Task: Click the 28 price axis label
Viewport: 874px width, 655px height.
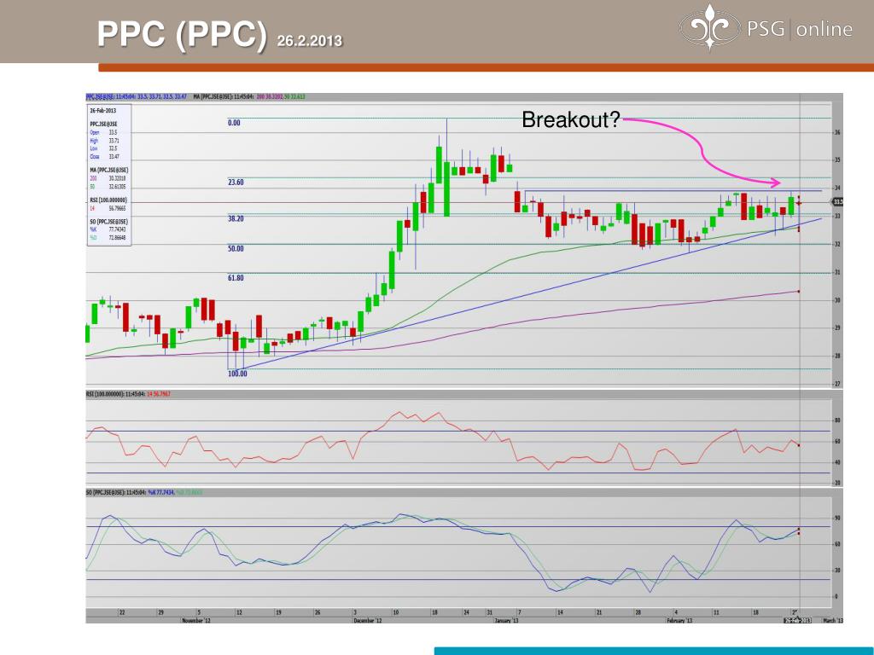Action: tap(837, 356)
